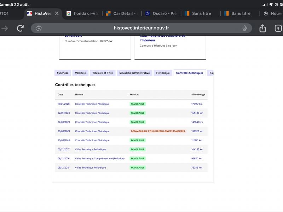Tap the microphone icon in address bar

[244, 28]
